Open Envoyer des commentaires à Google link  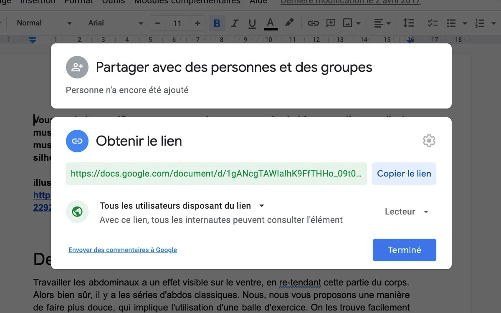tap(123, 250)
